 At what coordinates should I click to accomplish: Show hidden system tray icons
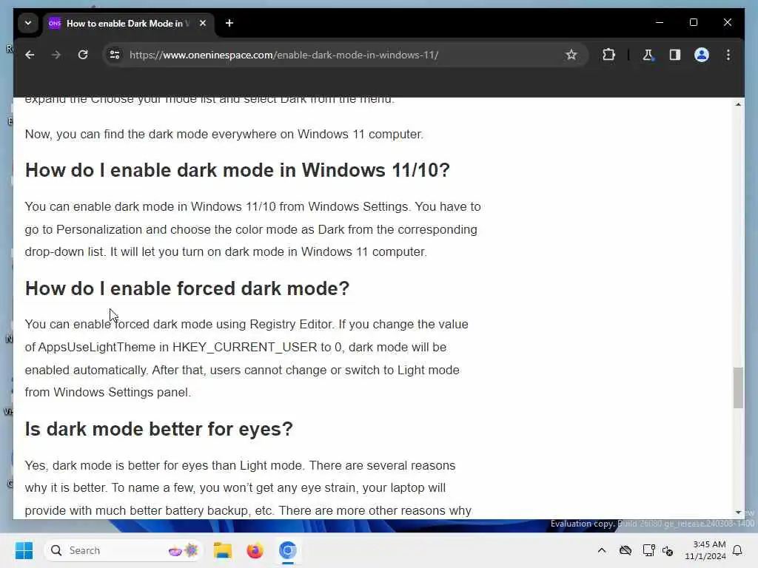601,550
